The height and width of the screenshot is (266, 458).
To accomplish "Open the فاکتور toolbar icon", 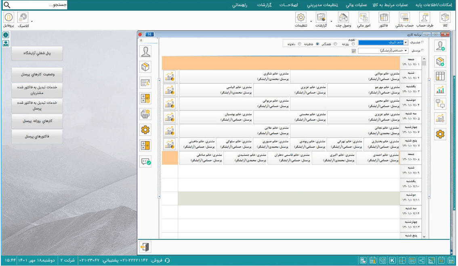I will 384,17.
